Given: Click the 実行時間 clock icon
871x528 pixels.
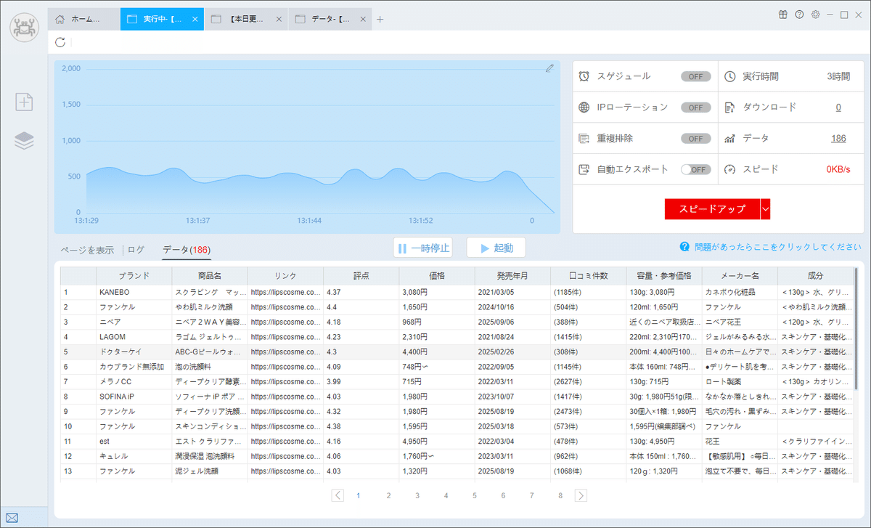Looking at the screenshot, I should [730, 76].
